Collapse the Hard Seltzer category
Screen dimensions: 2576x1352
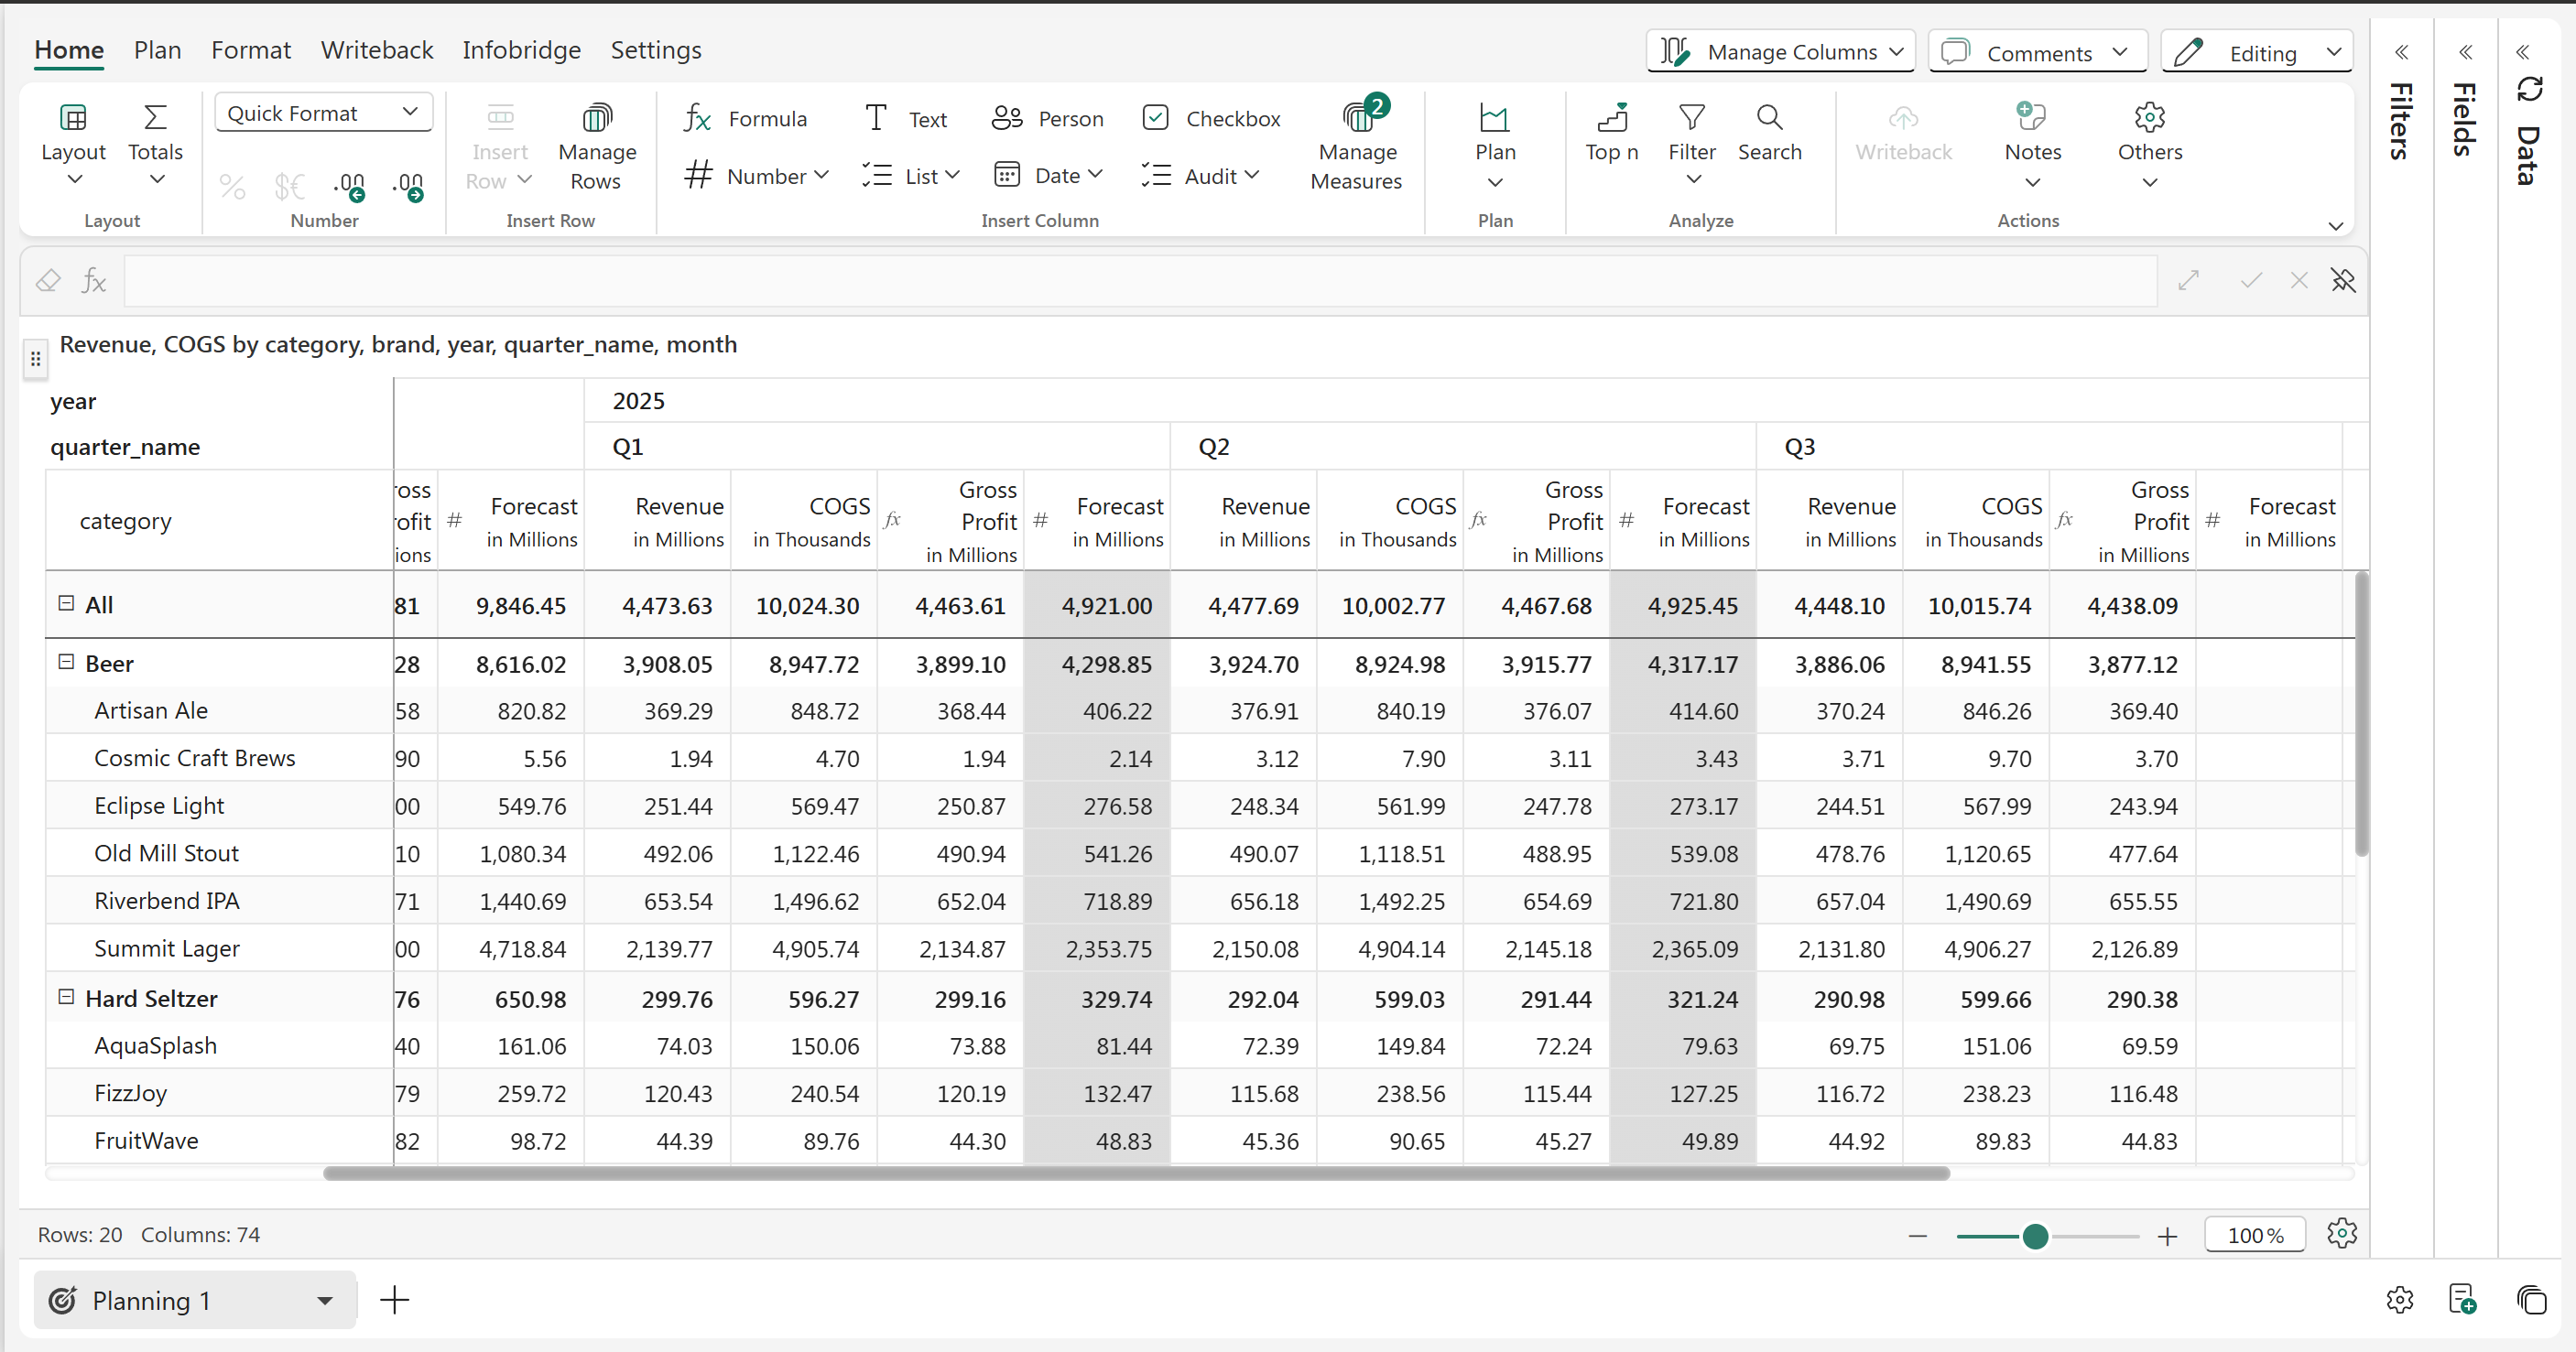tap(66, 997)
